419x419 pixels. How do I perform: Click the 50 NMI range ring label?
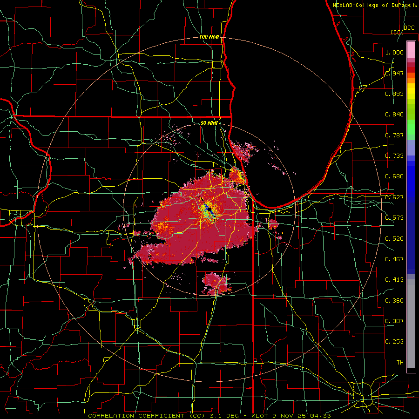click(x=209, y=123)
